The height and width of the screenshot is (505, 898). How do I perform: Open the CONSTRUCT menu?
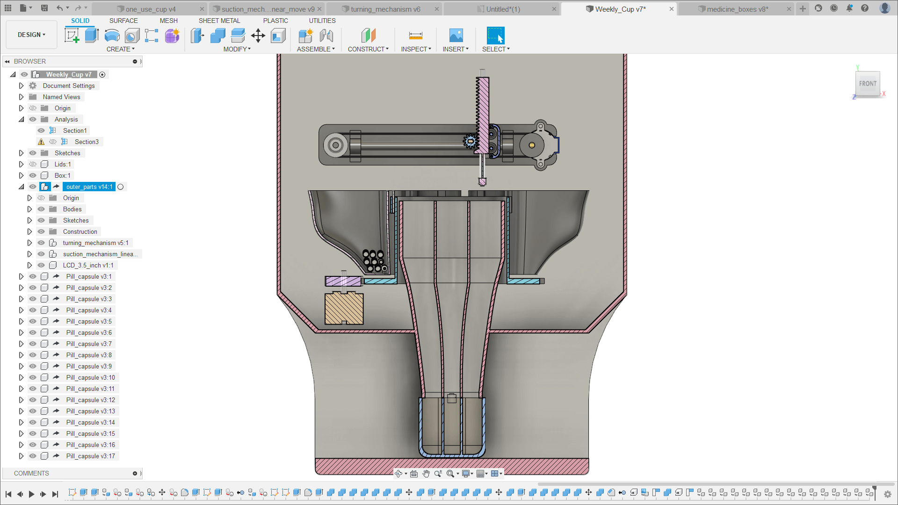[x=368, y=49]
